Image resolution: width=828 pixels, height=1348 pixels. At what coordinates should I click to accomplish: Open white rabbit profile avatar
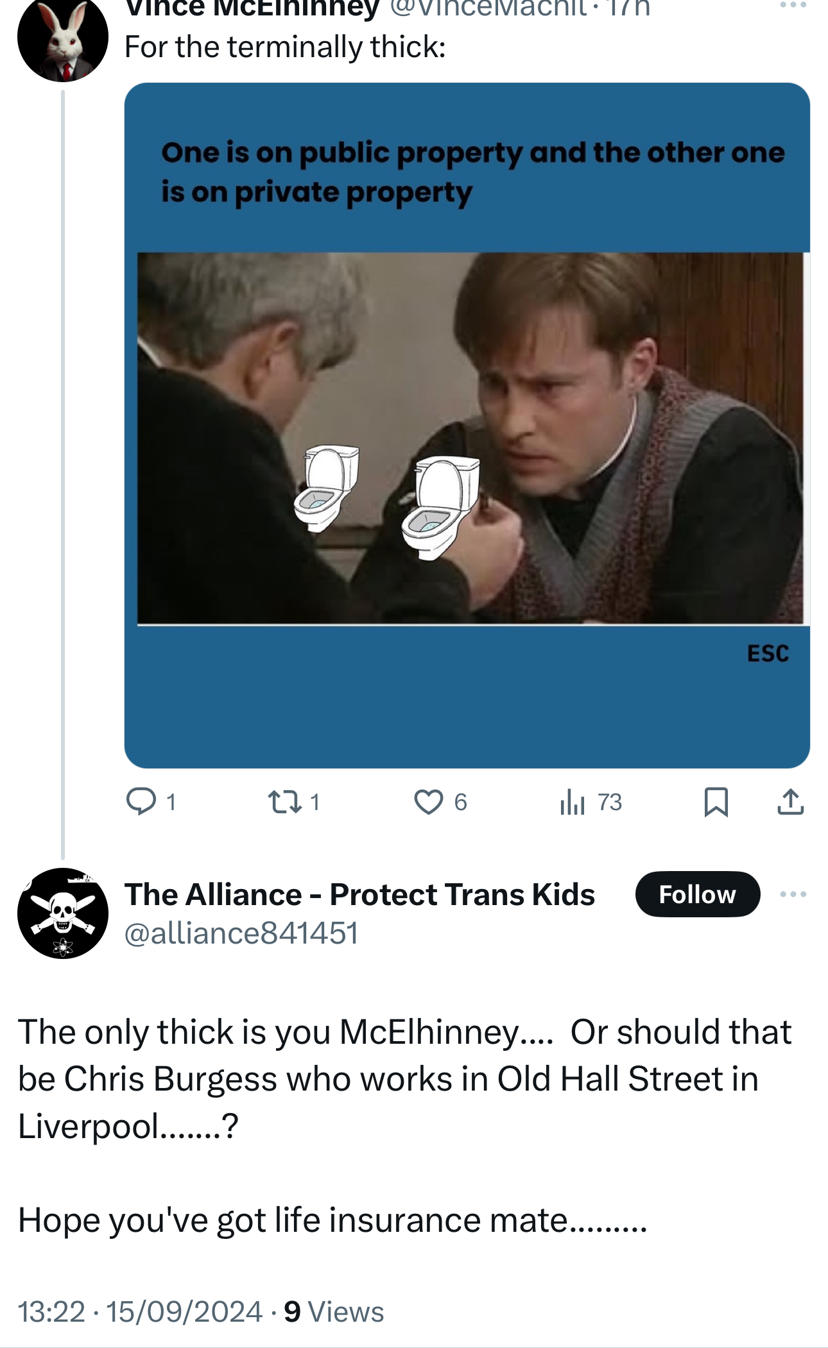coord(62,39)
